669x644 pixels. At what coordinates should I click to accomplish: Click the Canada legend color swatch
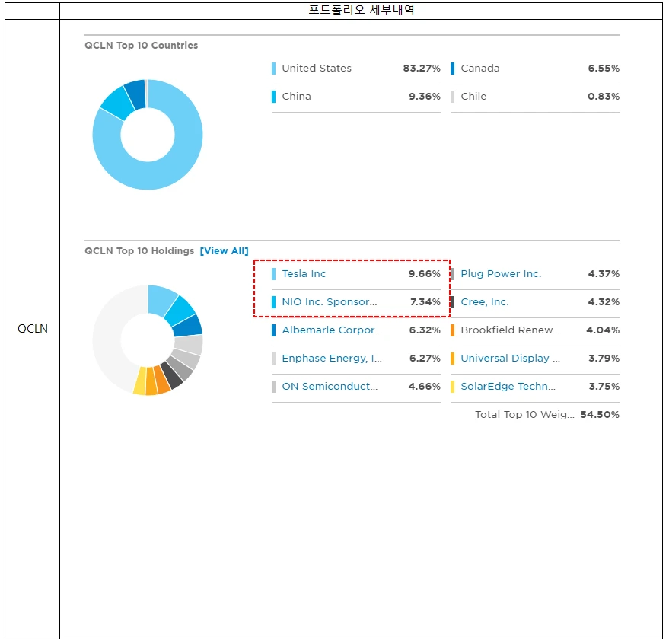[x=452, y=69]
